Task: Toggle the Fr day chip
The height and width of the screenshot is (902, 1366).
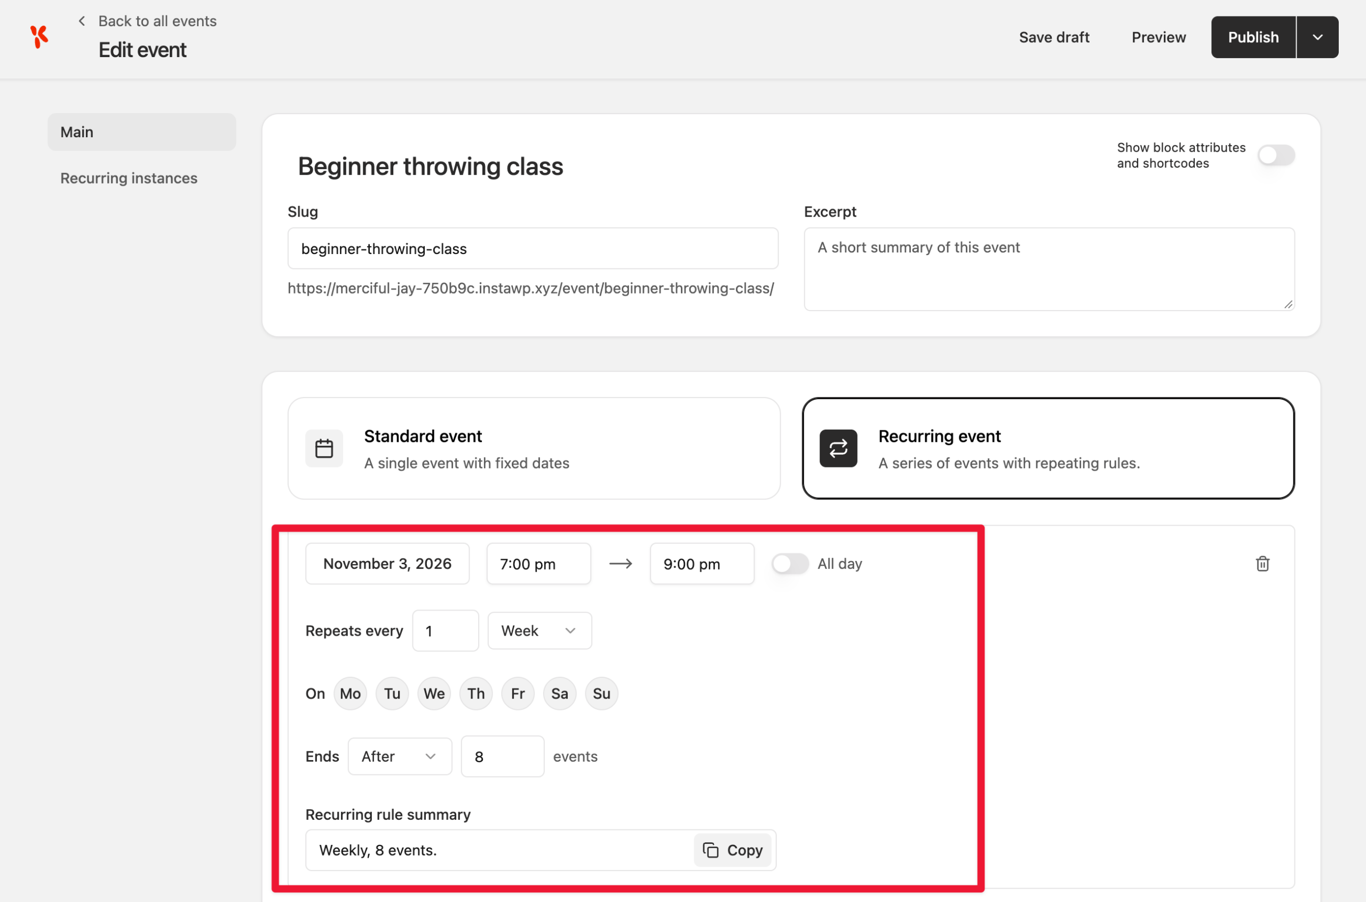Action: pyautogui.click(x=518, y=693)
